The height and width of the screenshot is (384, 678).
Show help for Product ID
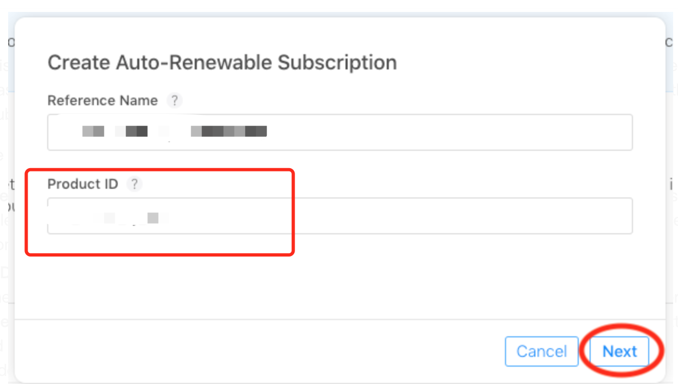tap(134, 184)
